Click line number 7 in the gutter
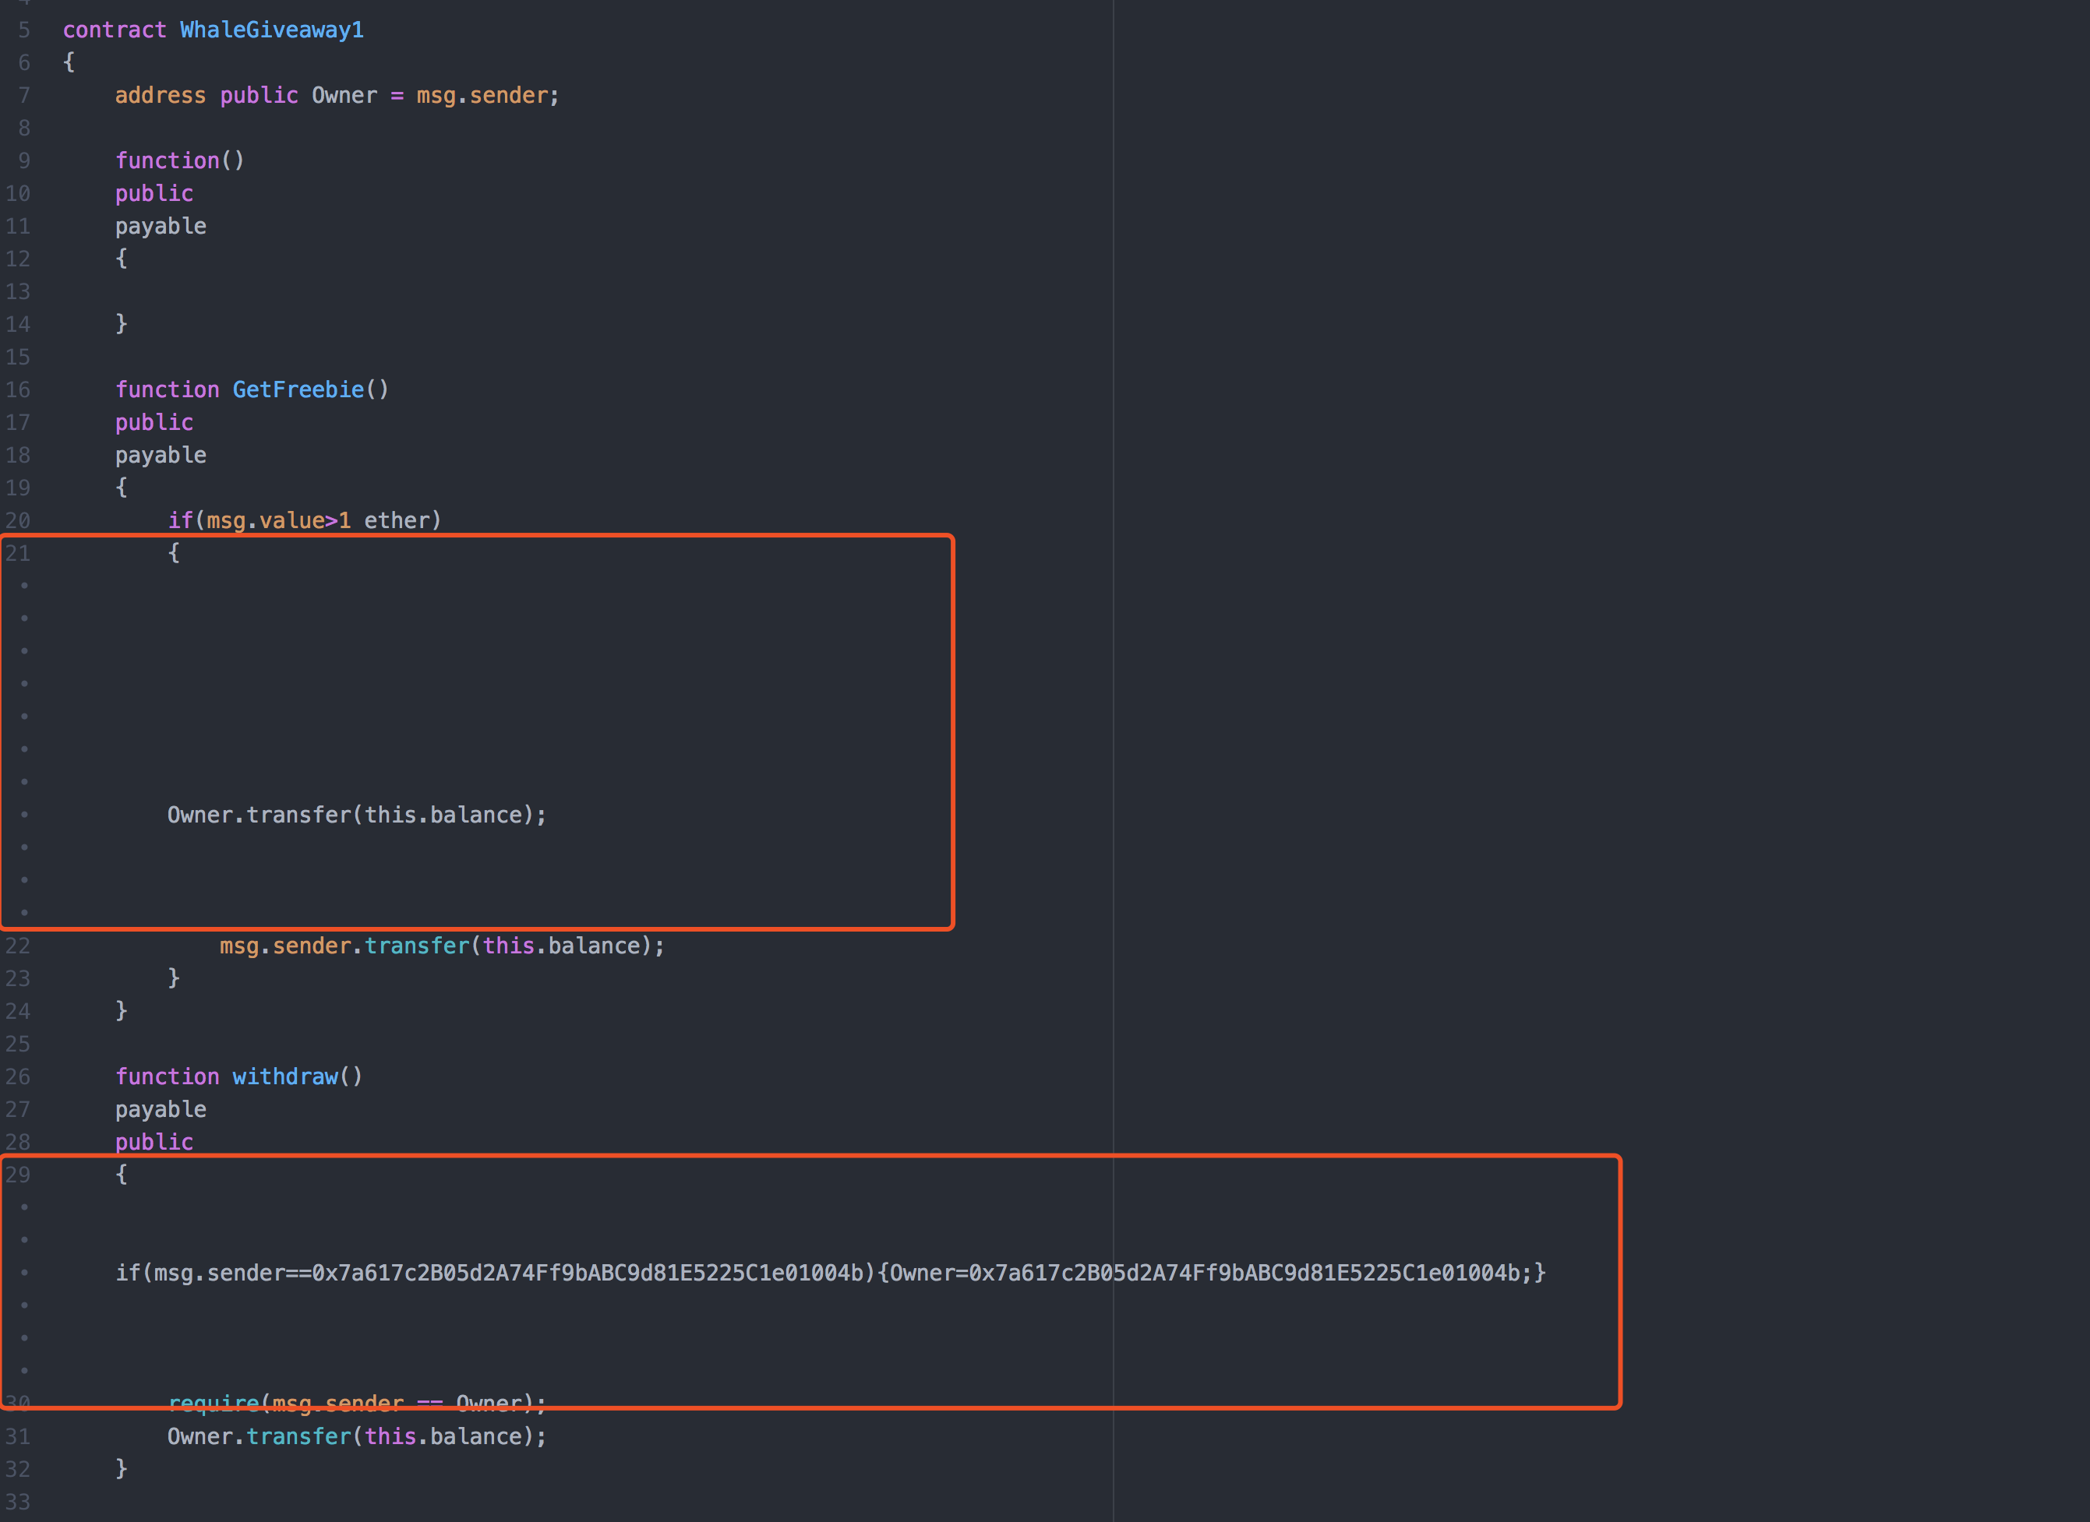The height and width of the screenshot is (1522, 2090). (x=24, y=95)
